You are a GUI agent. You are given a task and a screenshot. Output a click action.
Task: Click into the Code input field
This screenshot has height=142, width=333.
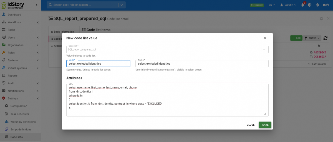tap(98, 64)
